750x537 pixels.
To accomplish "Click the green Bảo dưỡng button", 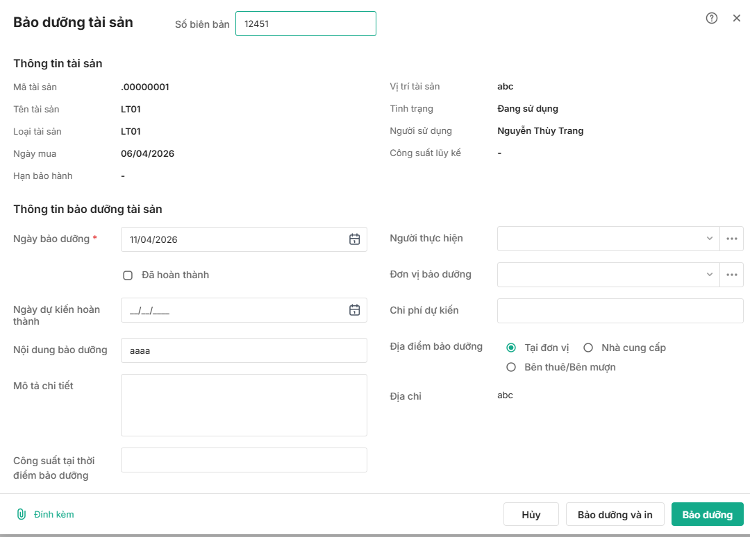I will 707,515.
